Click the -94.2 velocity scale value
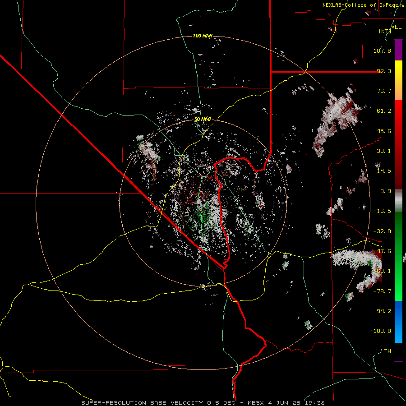The height and width of the screenshot is (406, 406). (x=382, y=311)
